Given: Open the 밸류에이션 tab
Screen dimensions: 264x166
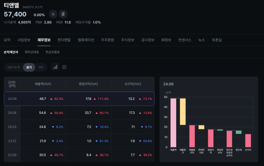Looking at the screenshot, I should click(86, 40).
